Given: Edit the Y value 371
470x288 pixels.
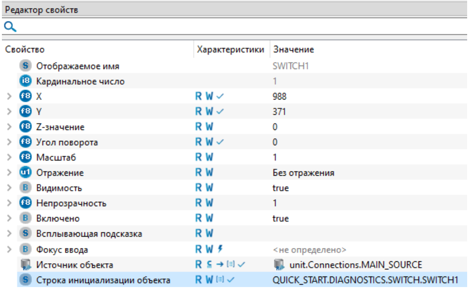Looking at the screenshot, I should (x=279, y=112).
